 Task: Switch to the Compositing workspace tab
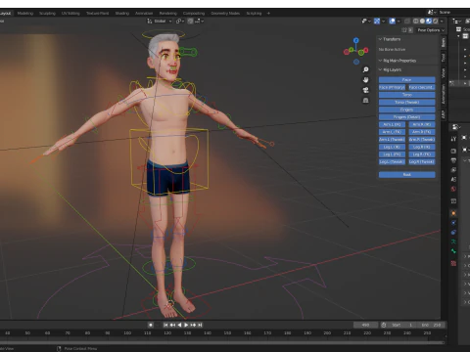point(194,14)
